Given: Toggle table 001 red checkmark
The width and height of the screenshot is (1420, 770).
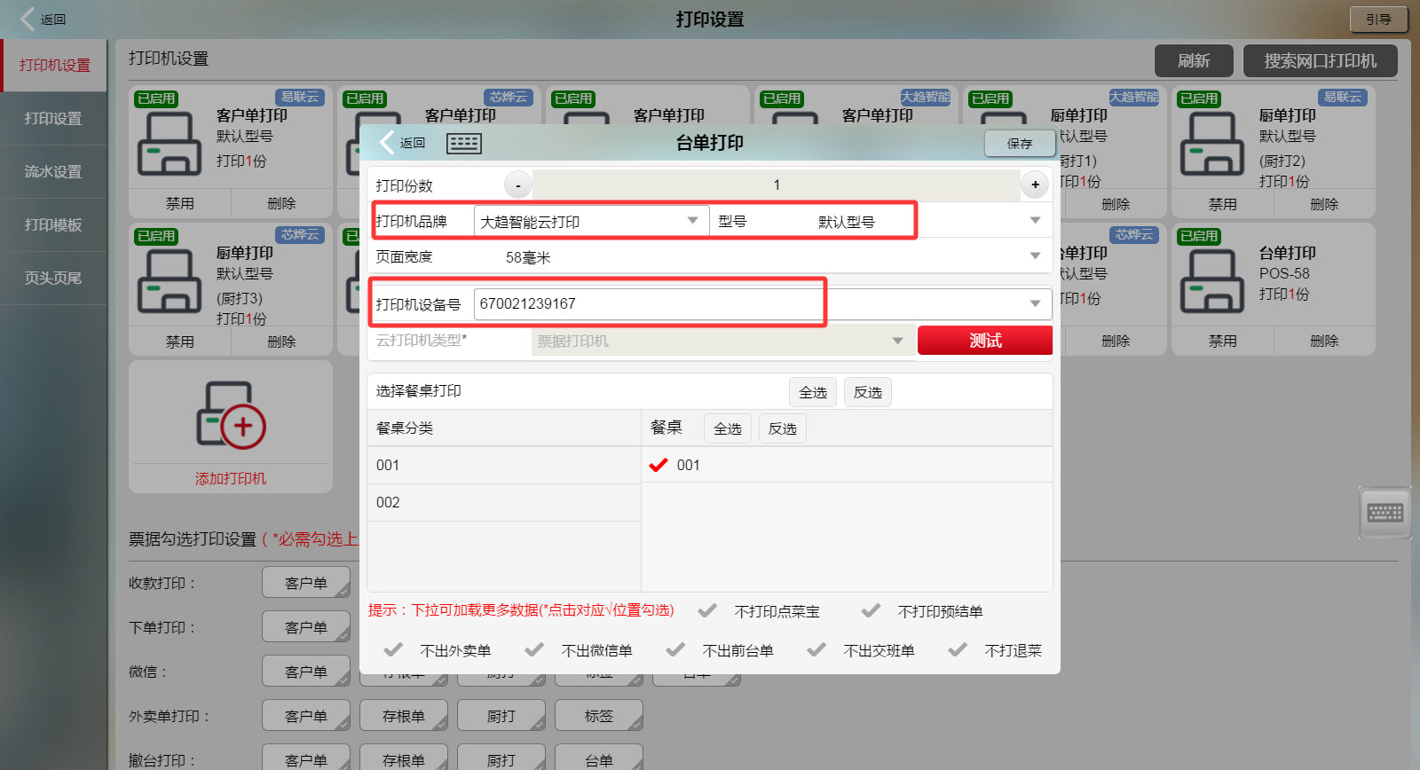Looking at the screenshot, I should pyautogui.click(x=659, y=465).
